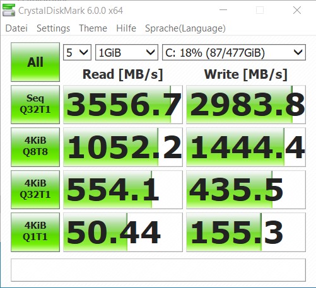The image size is (316, 288).
Task: Open the drive selection dropdown for C:
Action: pos(234,52)
